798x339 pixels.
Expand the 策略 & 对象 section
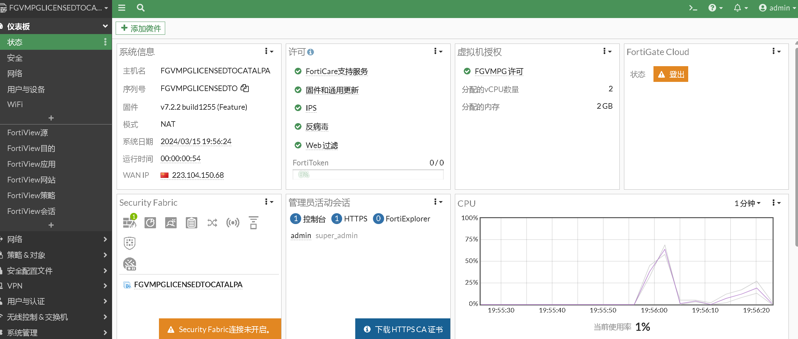pos(105,255)
